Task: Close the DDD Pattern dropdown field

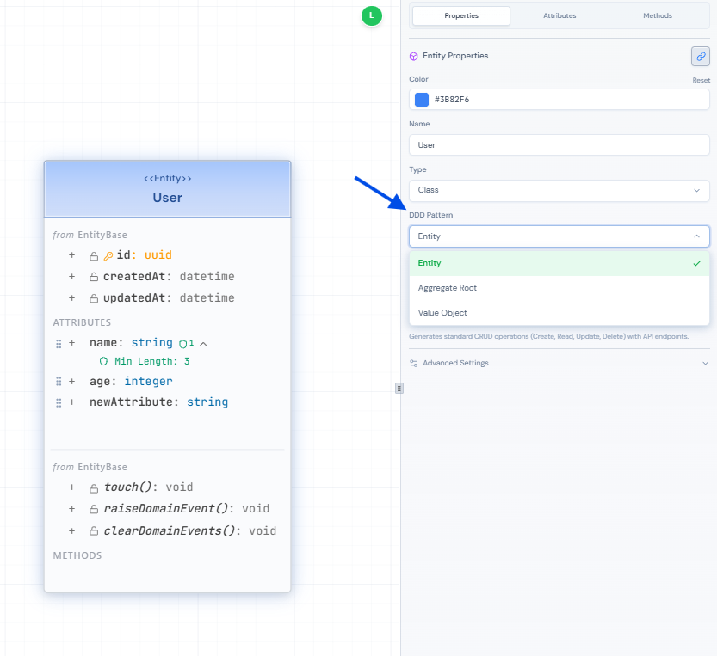Action: [559, 236]
